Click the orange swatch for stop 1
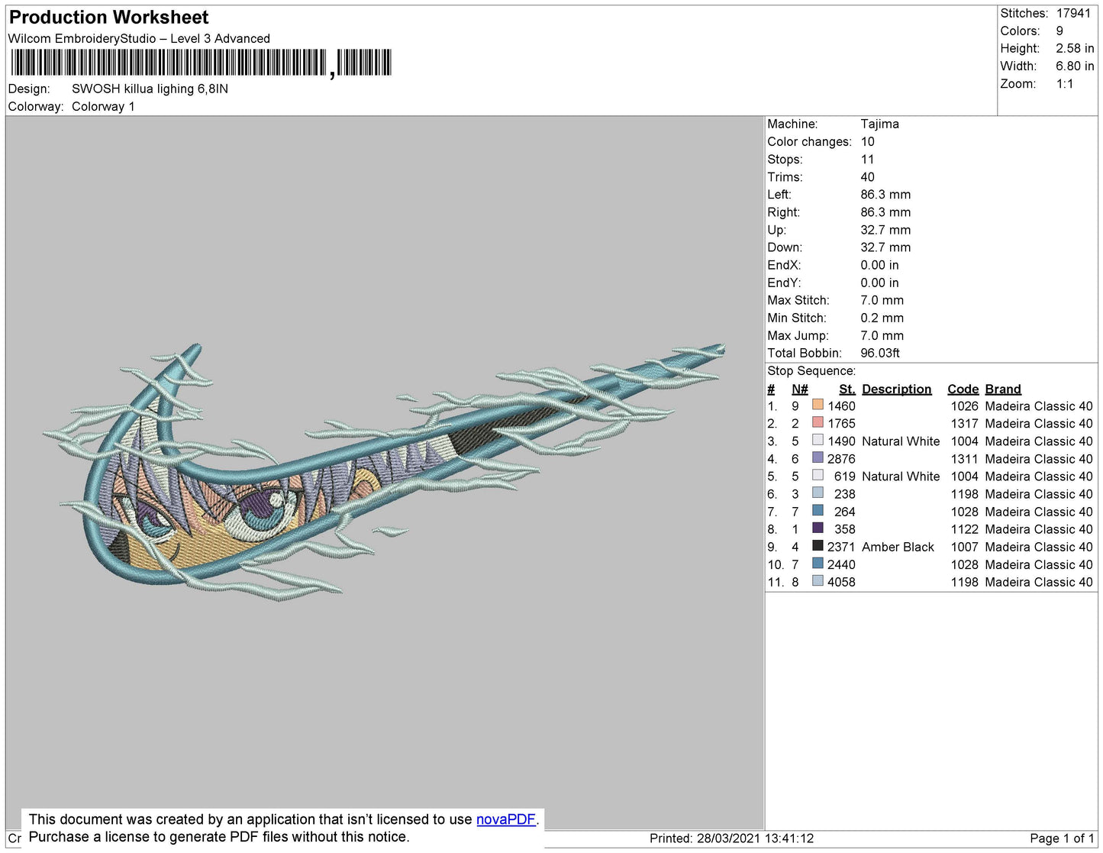 [x=818, y=405]
